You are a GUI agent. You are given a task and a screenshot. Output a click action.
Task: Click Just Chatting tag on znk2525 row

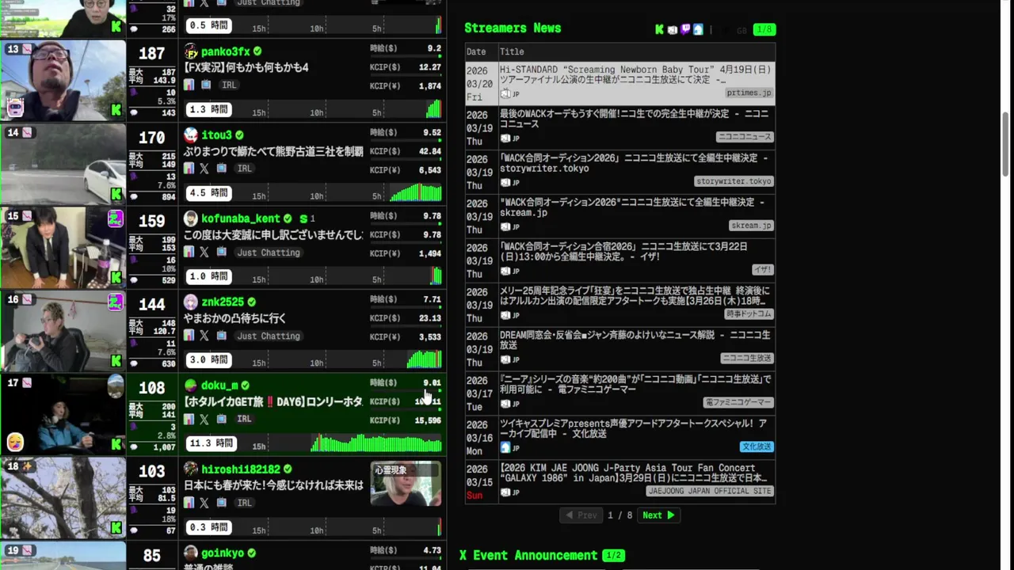click(x=269, y=336)
